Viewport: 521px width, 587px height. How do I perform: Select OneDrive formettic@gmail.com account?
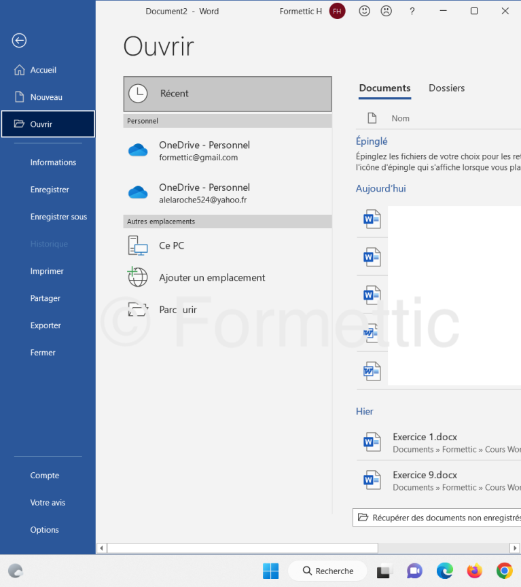pos(204,151)
